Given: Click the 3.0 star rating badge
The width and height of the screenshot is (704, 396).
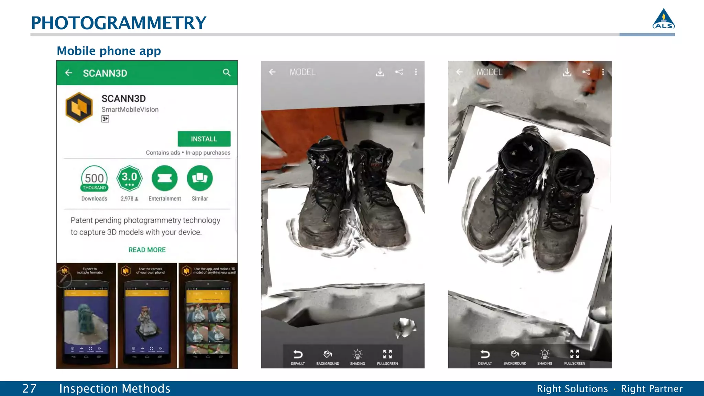Looking at the screenshot, I should [129, 178].
